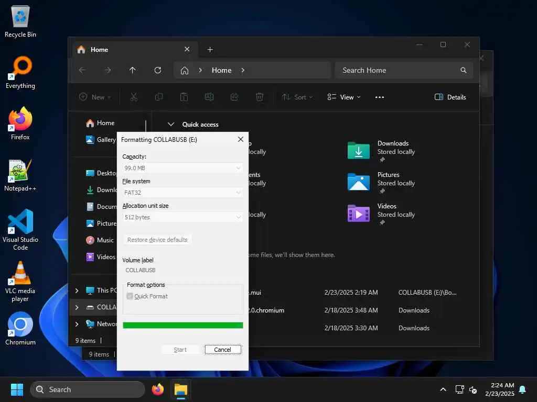Image resolution: width=537 pixels, height=402 pixels.
Task: Launch Visual Studio Code from desktop
Action: 20,230
